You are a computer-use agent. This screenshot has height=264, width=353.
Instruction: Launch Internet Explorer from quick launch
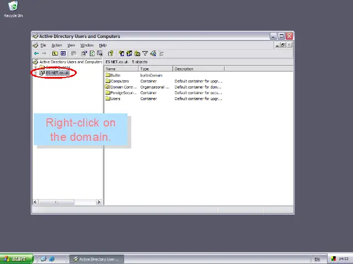[x=51, y=259]
